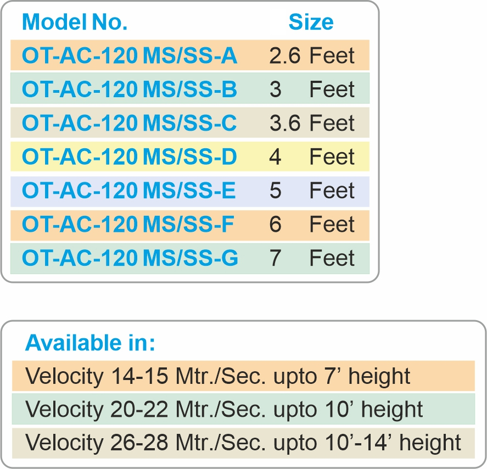Select the Velocity 26-28 Mtr./Sec. row
487x469 pixels.
pos(243,443)
